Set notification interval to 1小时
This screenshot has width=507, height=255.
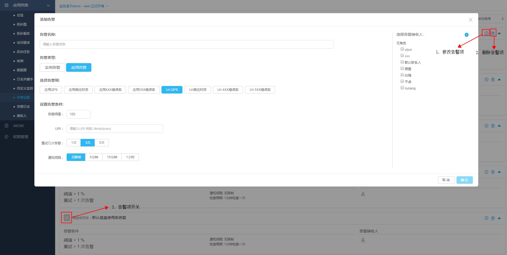click(x=130, y=157)
